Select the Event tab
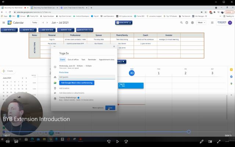The width and height of the screenshot is (235, 147). (x=62, y=60)
